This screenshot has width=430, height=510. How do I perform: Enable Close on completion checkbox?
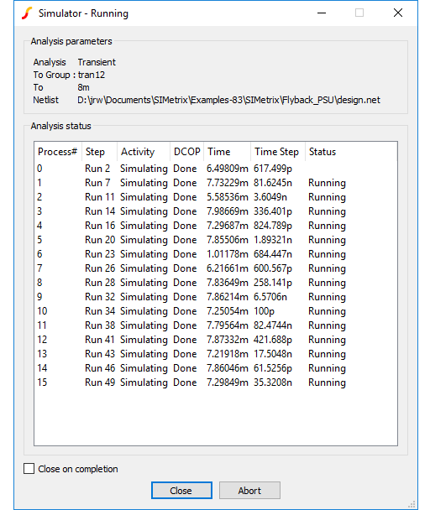tap(29, 469)
